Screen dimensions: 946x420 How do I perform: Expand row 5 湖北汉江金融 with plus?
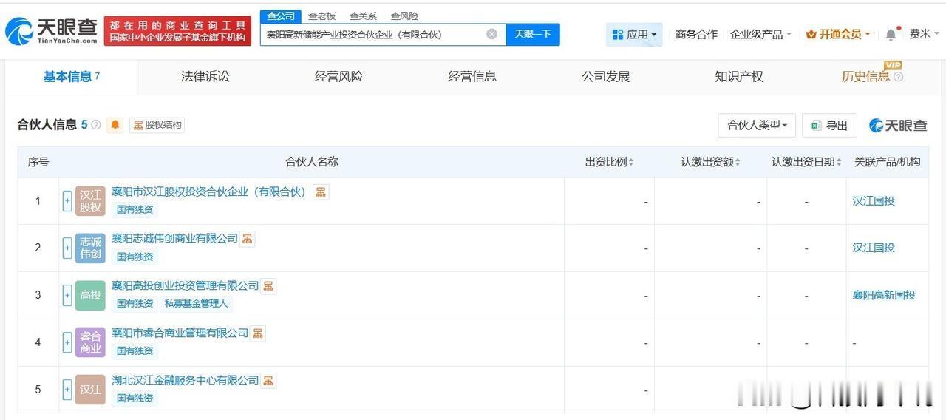coord(67,390)
